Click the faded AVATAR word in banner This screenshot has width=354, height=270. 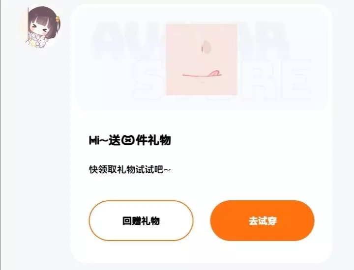(x=190, y=41)
